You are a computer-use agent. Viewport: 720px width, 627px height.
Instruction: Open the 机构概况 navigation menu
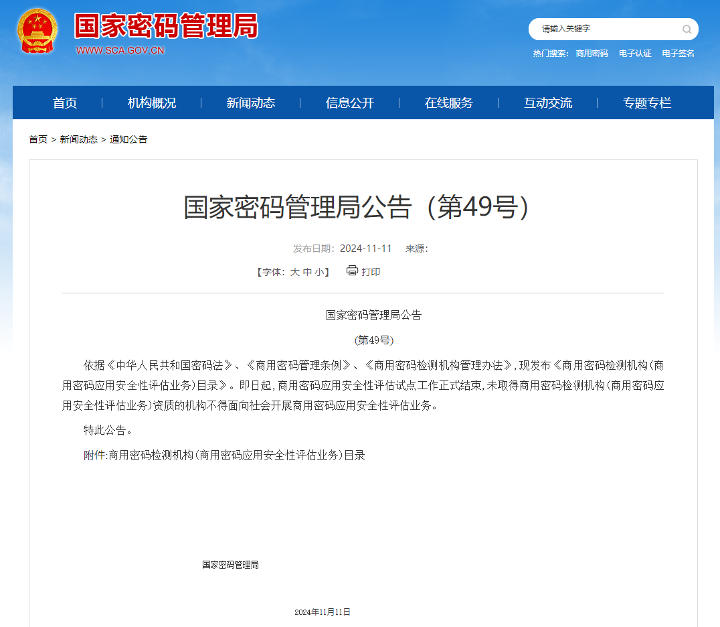tap(151, 103)
